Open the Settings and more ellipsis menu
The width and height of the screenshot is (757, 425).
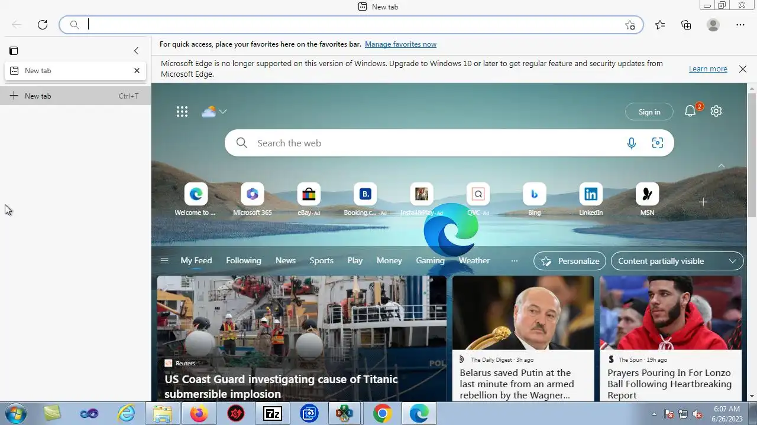point(740,25)
